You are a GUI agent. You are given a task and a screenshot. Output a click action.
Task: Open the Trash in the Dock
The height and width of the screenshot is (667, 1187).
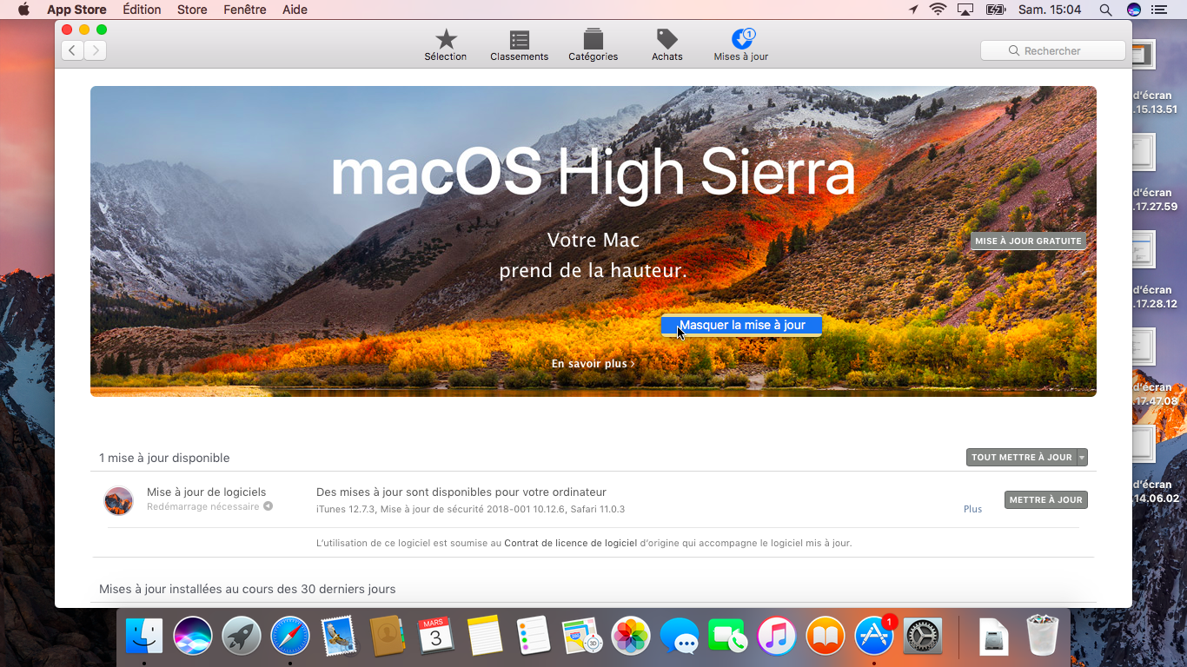(x=1042, y=636)
